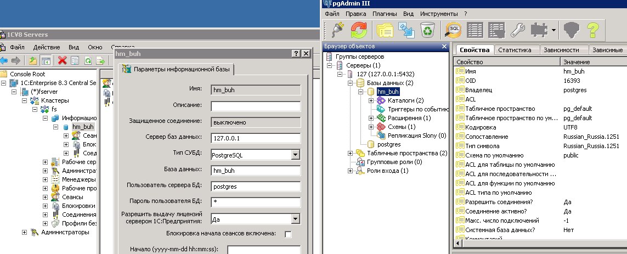The width and height of the screenshot is (627, 254).
Task: Collapse the hm_buh node in 1C console tree
Action: [x=55, y=127]
